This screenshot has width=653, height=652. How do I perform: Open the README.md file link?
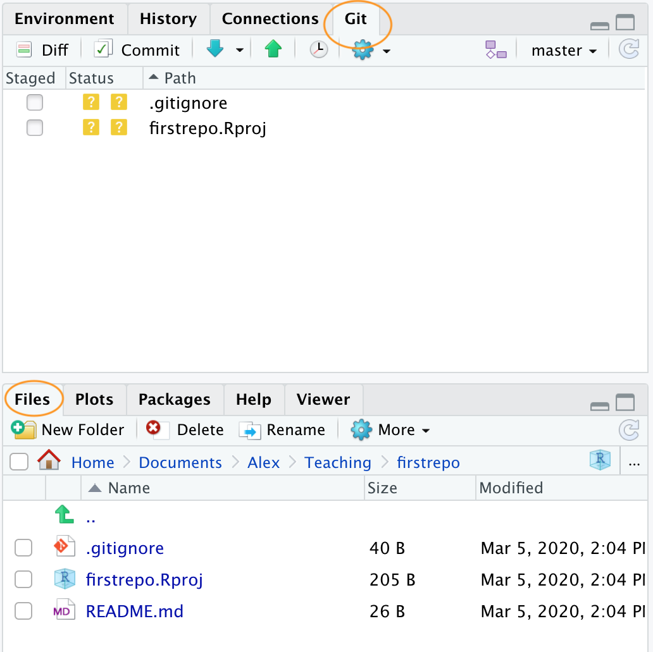click(134, 612)
